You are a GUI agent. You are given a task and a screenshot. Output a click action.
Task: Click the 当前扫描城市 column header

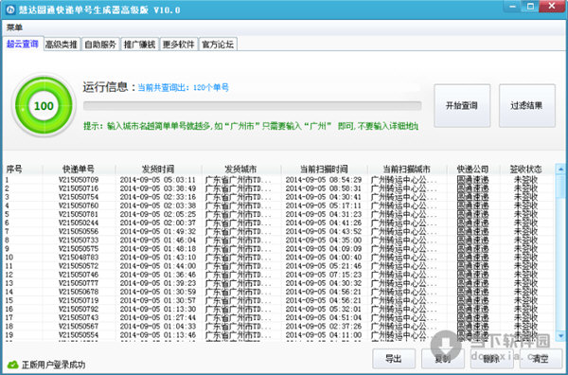407,169
